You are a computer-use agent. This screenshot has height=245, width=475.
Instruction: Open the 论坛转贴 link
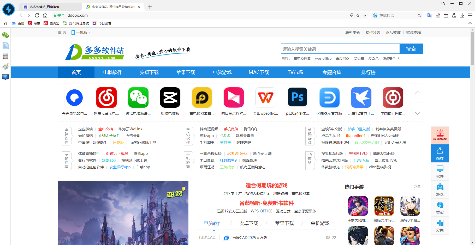(x=393, y=32)
